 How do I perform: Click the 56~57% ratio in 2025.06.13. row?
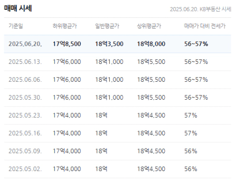[x=196, y=62]
